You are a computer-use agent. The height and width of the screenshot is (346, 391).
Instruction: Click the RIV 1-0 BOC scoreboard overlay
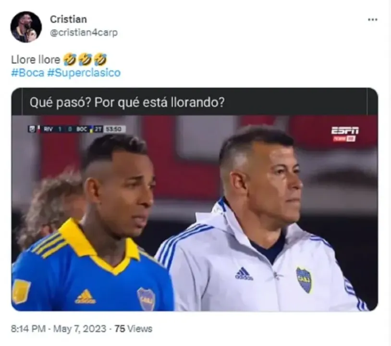click(x=77, y=129)
